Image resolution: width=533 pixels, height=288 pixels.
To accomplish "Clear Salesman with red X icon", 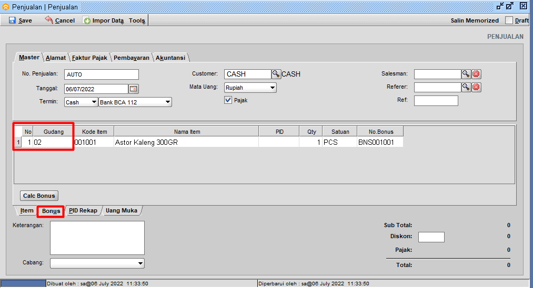I will (x=476, y=74).
